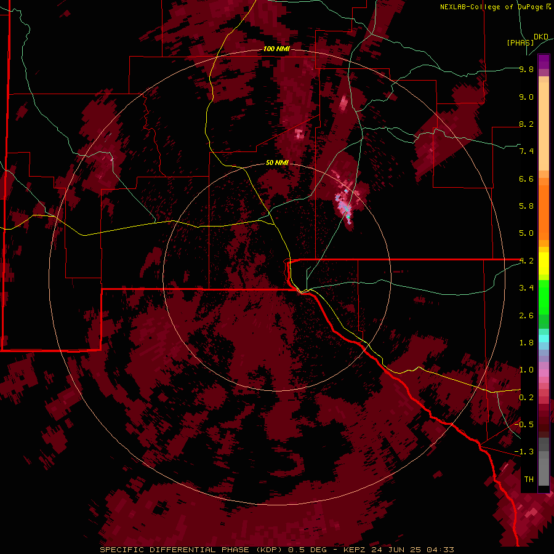554x554 pixels.
Task: Click the 5.8 value on the color scale
Action: pos(526,206)
